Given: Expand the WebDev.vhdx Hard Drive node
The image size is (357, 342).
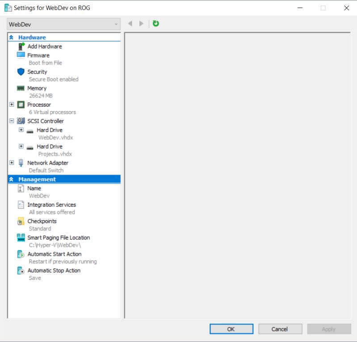Looking at the screenshot, I should [x=21, y=129].
